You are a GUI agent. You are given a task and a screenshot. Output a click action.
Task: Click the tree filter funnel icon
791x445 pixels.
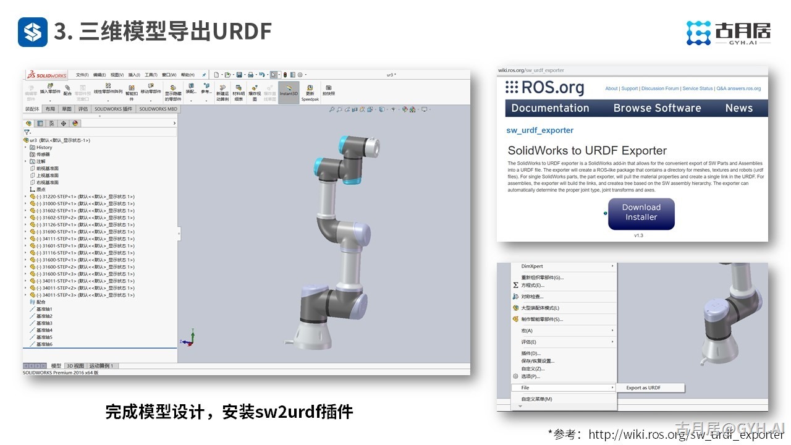(x=27, y=132)
